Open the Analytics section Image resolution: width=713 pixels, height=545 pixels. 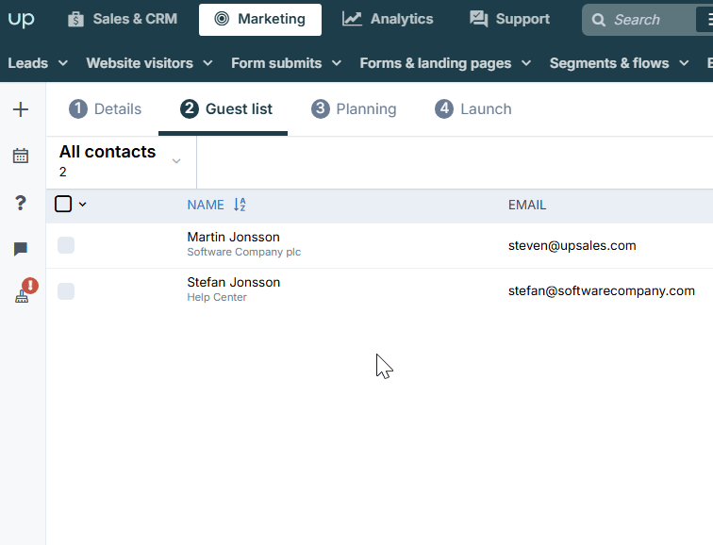click(x=388, y=19)
